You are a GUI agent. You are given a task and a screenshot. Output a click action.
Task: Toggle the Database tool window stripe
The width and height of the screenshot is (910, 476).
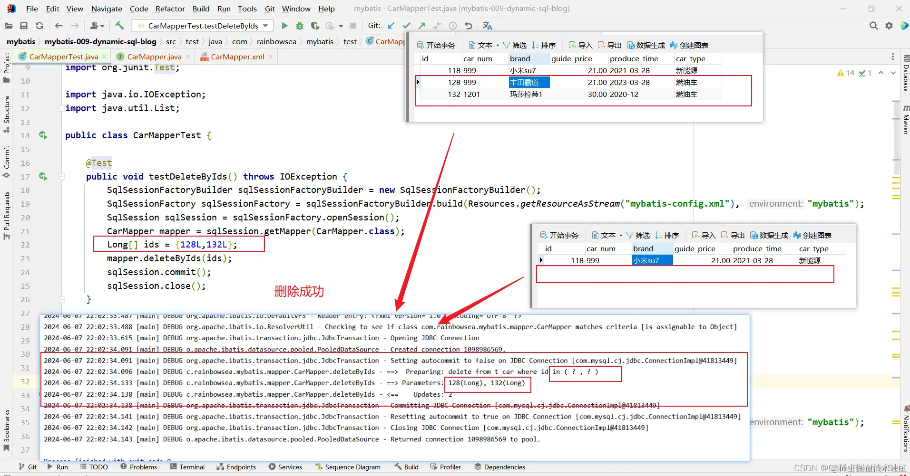905,74
